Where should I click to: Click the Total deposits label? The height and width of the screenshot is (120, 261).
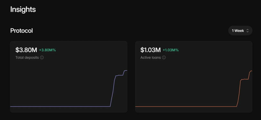pyautogui.click(x=27, y=57)
